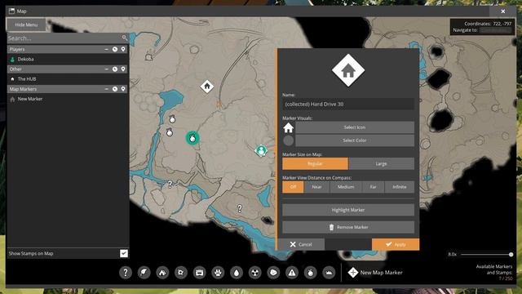The image size is (522, 294).
Task: Click The HUB house icon in list
Action: point(13,79)
